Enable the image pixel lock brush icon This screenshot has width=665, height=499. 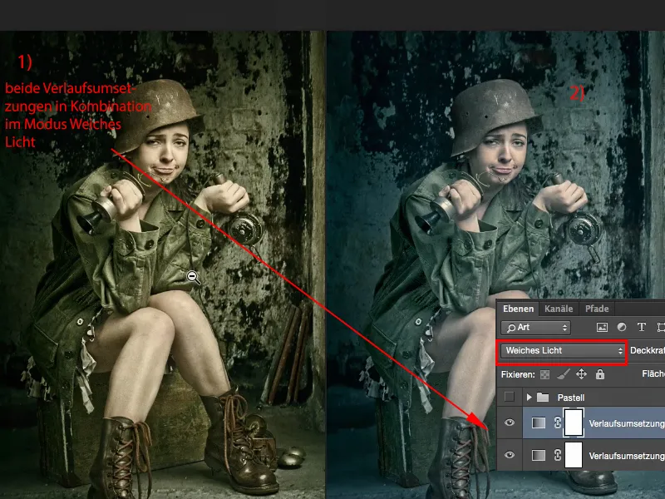click(x=562, y=375)
